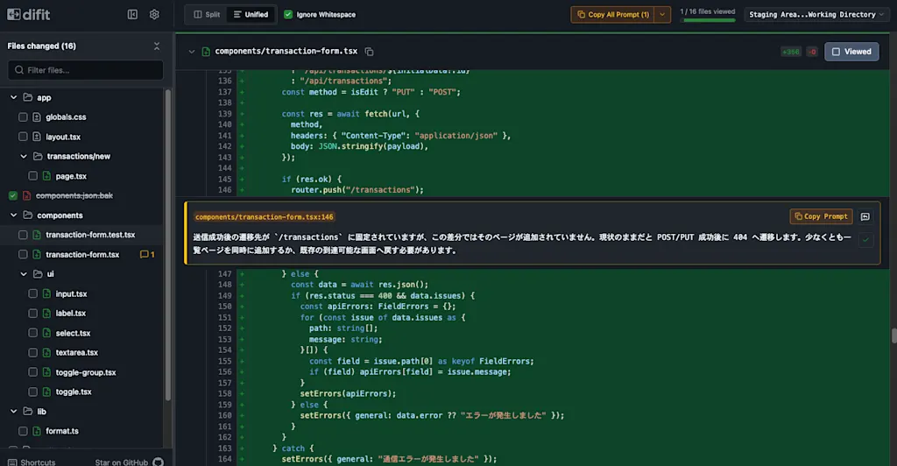Click Copy Prompt on the comment

click(x=821, y=216)
